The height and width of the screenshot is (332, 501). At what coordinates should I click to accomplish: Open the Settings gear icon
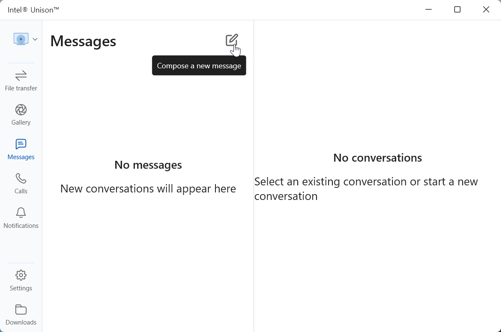(21, 275)
